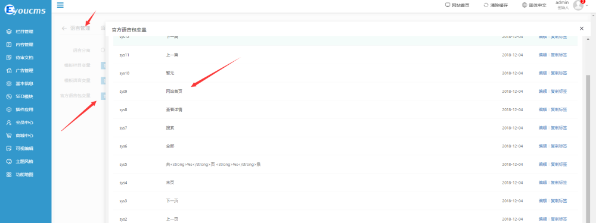Screen dimensions: 596x223
Task: Click 清除缓存 in the top bar
Action: (x=496, y=5)
